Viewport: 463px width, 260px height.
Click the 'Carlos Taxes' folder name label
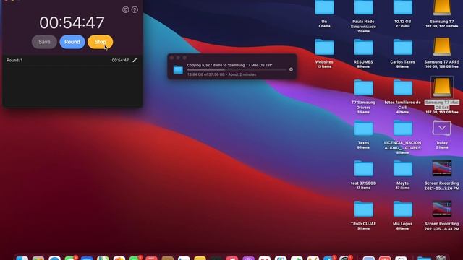tap(402, 62)
